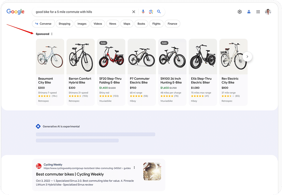Open the SN100 26 Inch Hunting E-Bike image
Viewport: 282px width, 195px height.
point(172,57)
